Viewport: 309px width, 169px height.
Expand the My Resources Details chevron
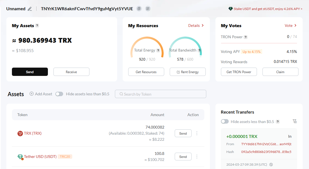(203, 25)
